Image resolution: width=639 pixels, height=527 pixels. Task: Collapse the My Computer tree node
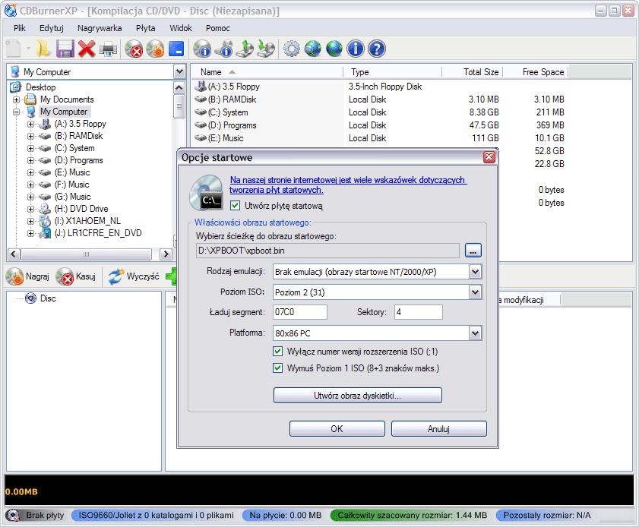pos(16,112)
